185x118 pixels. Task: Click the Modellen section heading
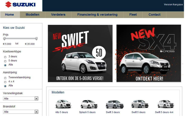[58, 92]
